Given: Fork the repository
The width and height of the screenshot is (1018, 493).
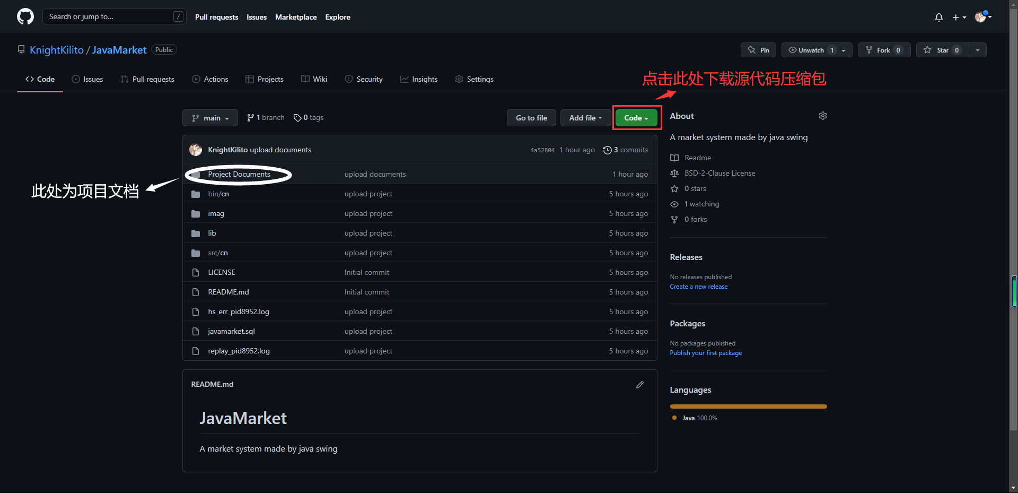Looking at the screenshot, I should (884, 50).
